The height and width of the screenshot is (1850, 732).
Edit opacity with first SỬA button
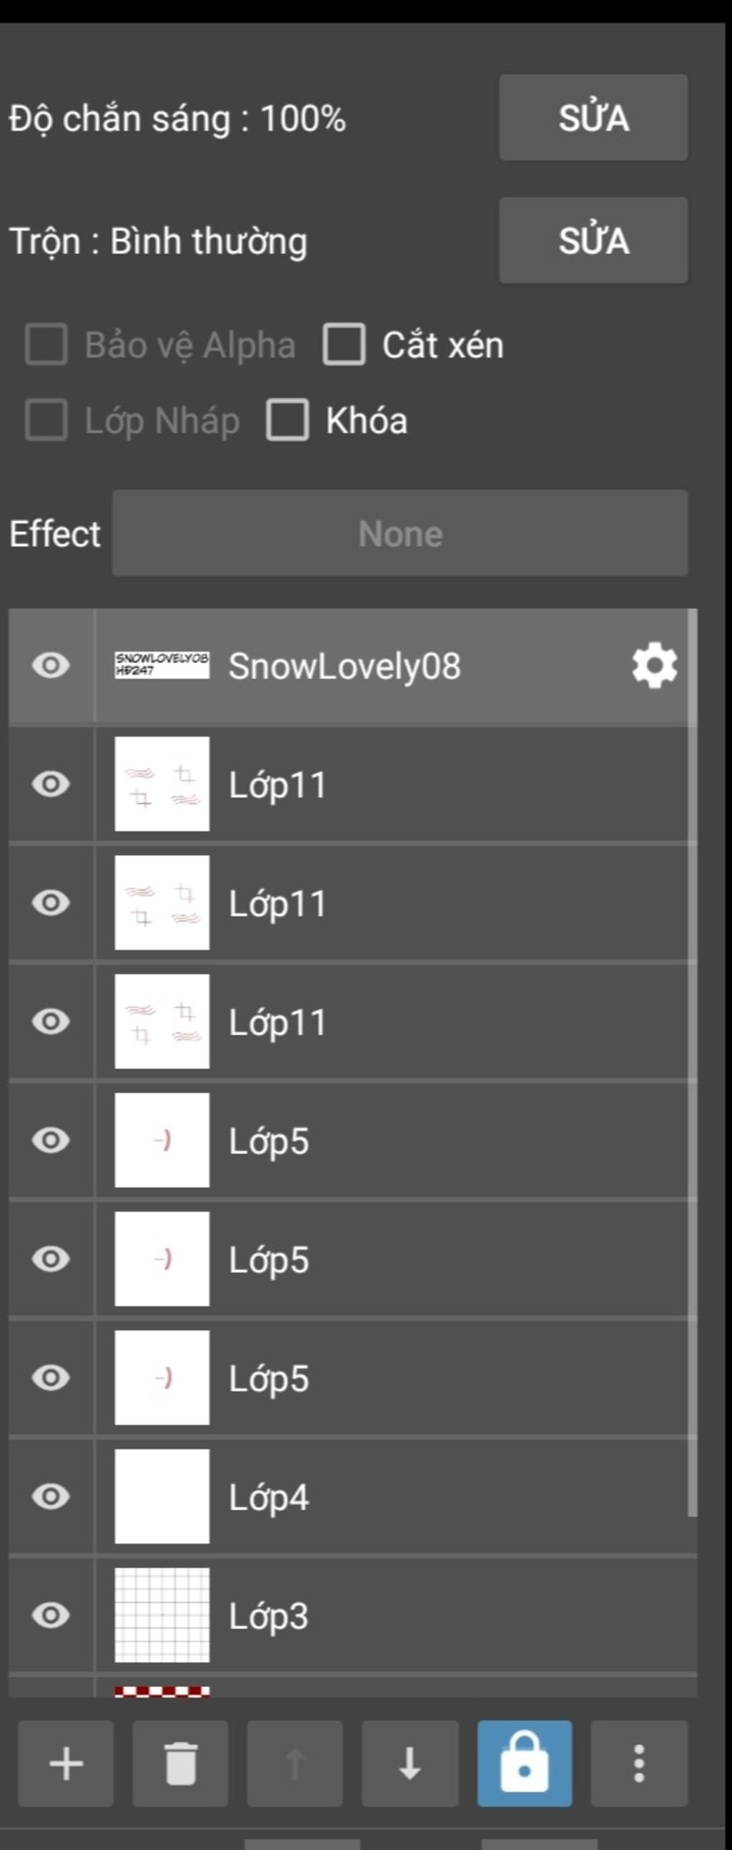coord(593,117)
